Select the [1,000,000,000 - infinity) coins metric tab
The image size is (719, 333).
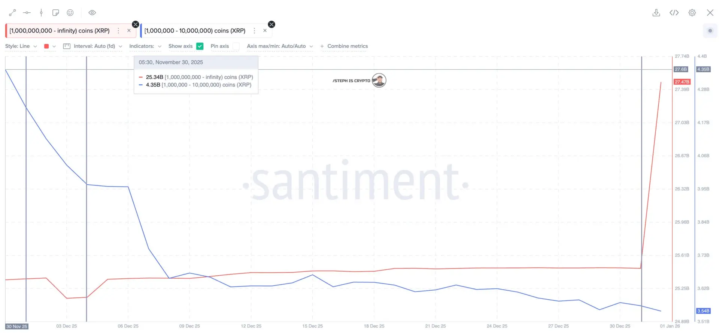tap(60, 31)
